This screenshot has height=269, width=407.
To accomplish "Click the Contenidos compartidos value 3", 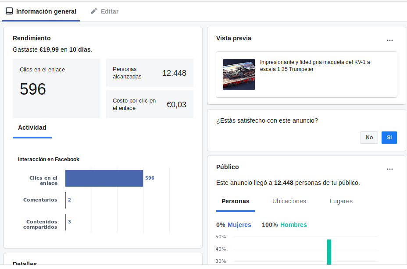I will [x=69, y=222].
